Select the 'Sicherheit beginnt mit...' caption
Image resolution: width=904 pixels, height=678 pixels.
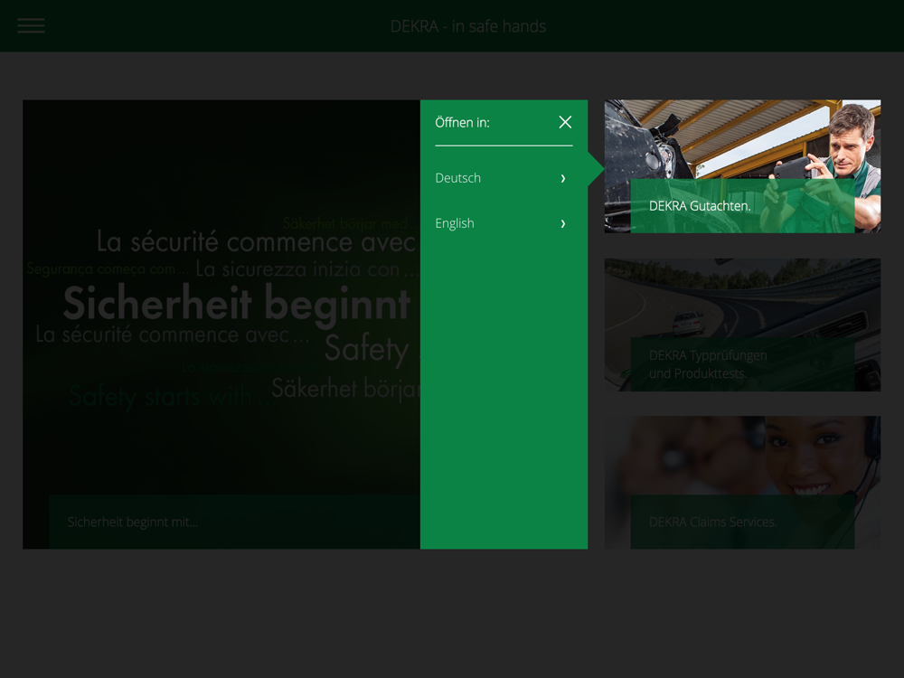point(133,522)
